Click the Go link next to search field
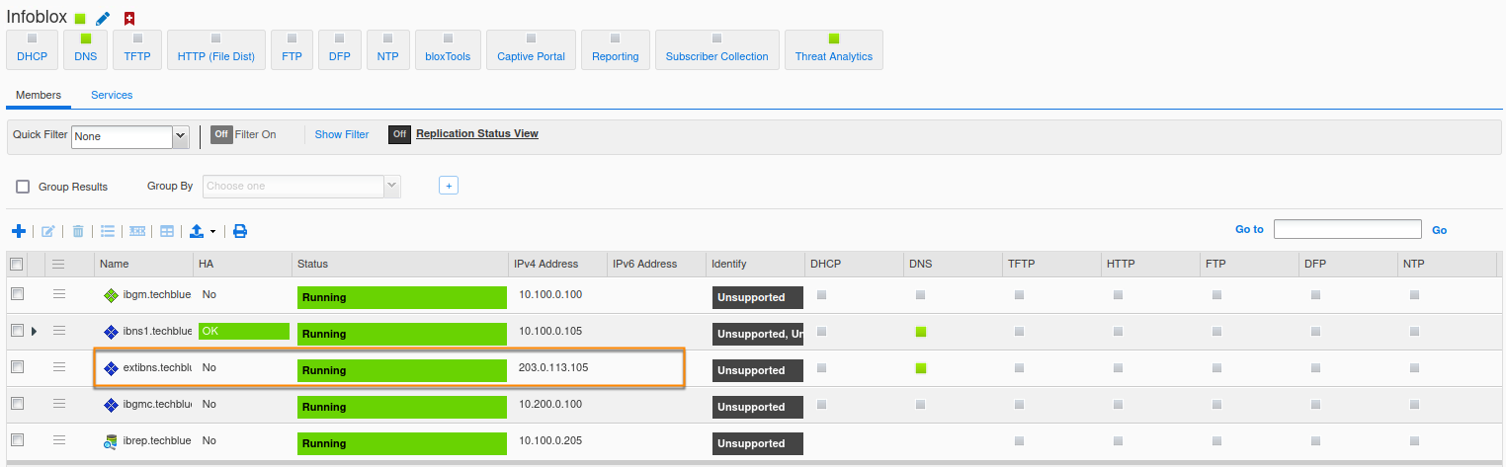The image size is (1506, 467). [1439, 230]
